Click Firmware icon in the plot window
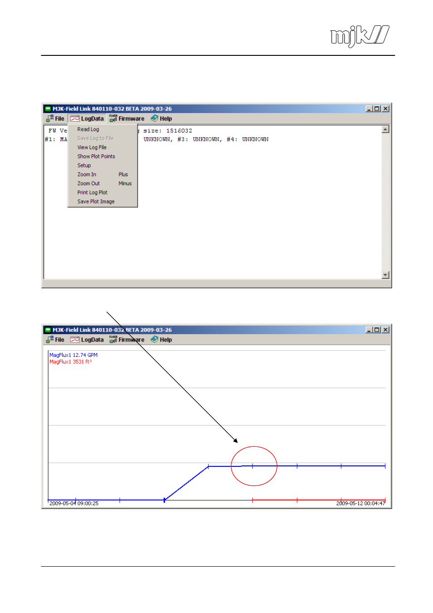This screenshot has width=433, height=613. click(113, 340)
